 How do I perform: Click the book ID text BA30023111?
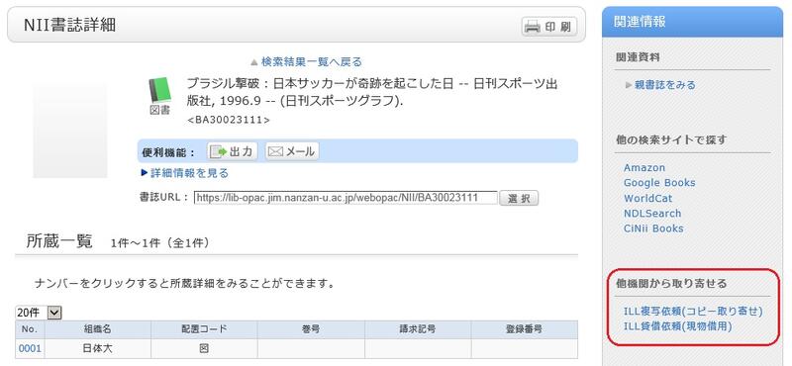(229, 120)
